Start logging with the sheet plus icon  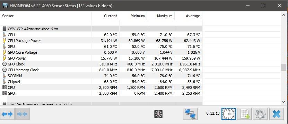click(244, 114)
